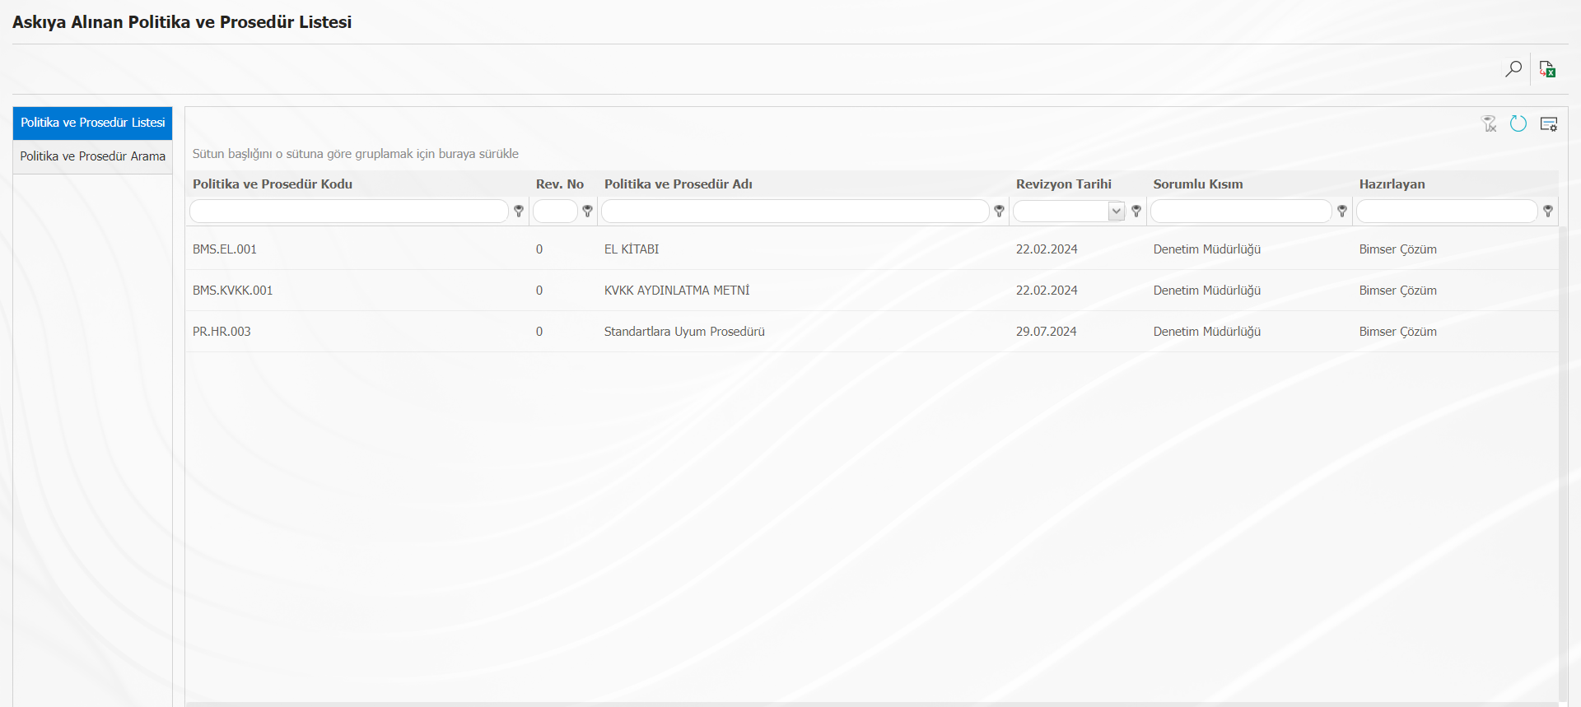Focus the Sorumlu Kısım filter field
This screenshot has height=707, width=1581.
(1241, 212)
